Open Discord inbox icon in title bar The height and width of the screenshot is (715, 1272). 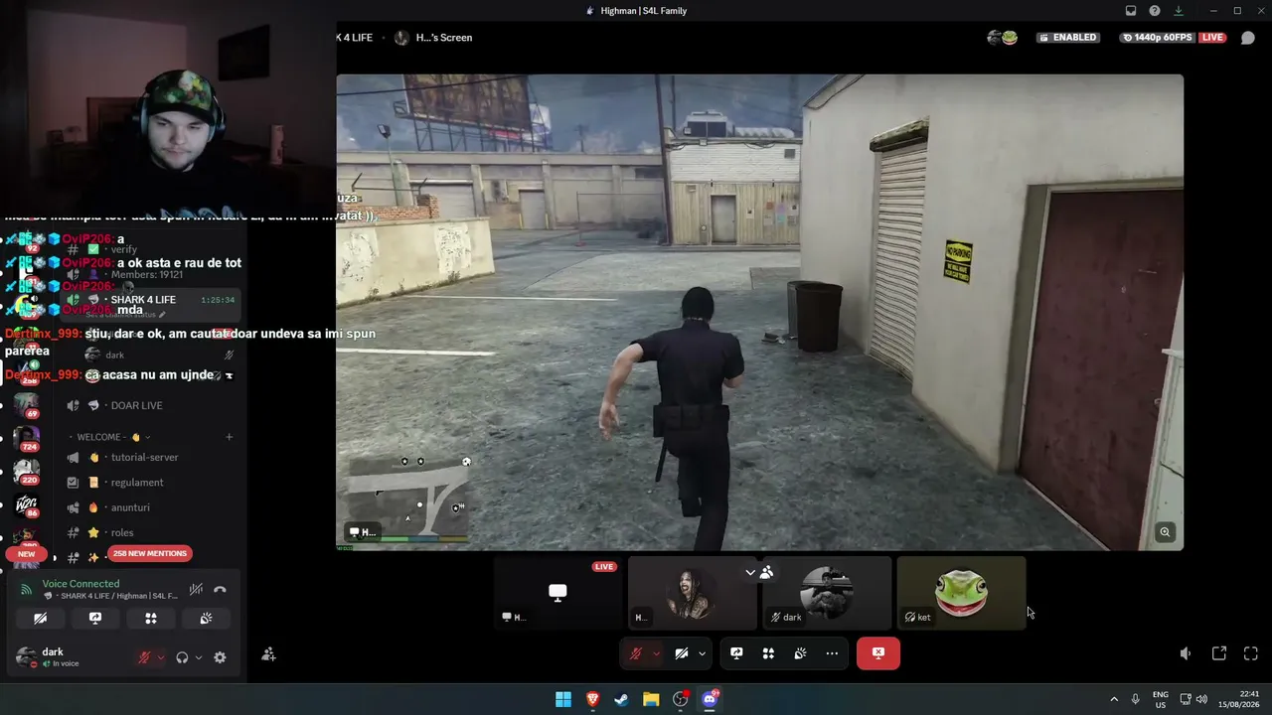[x=1131, y=11]
